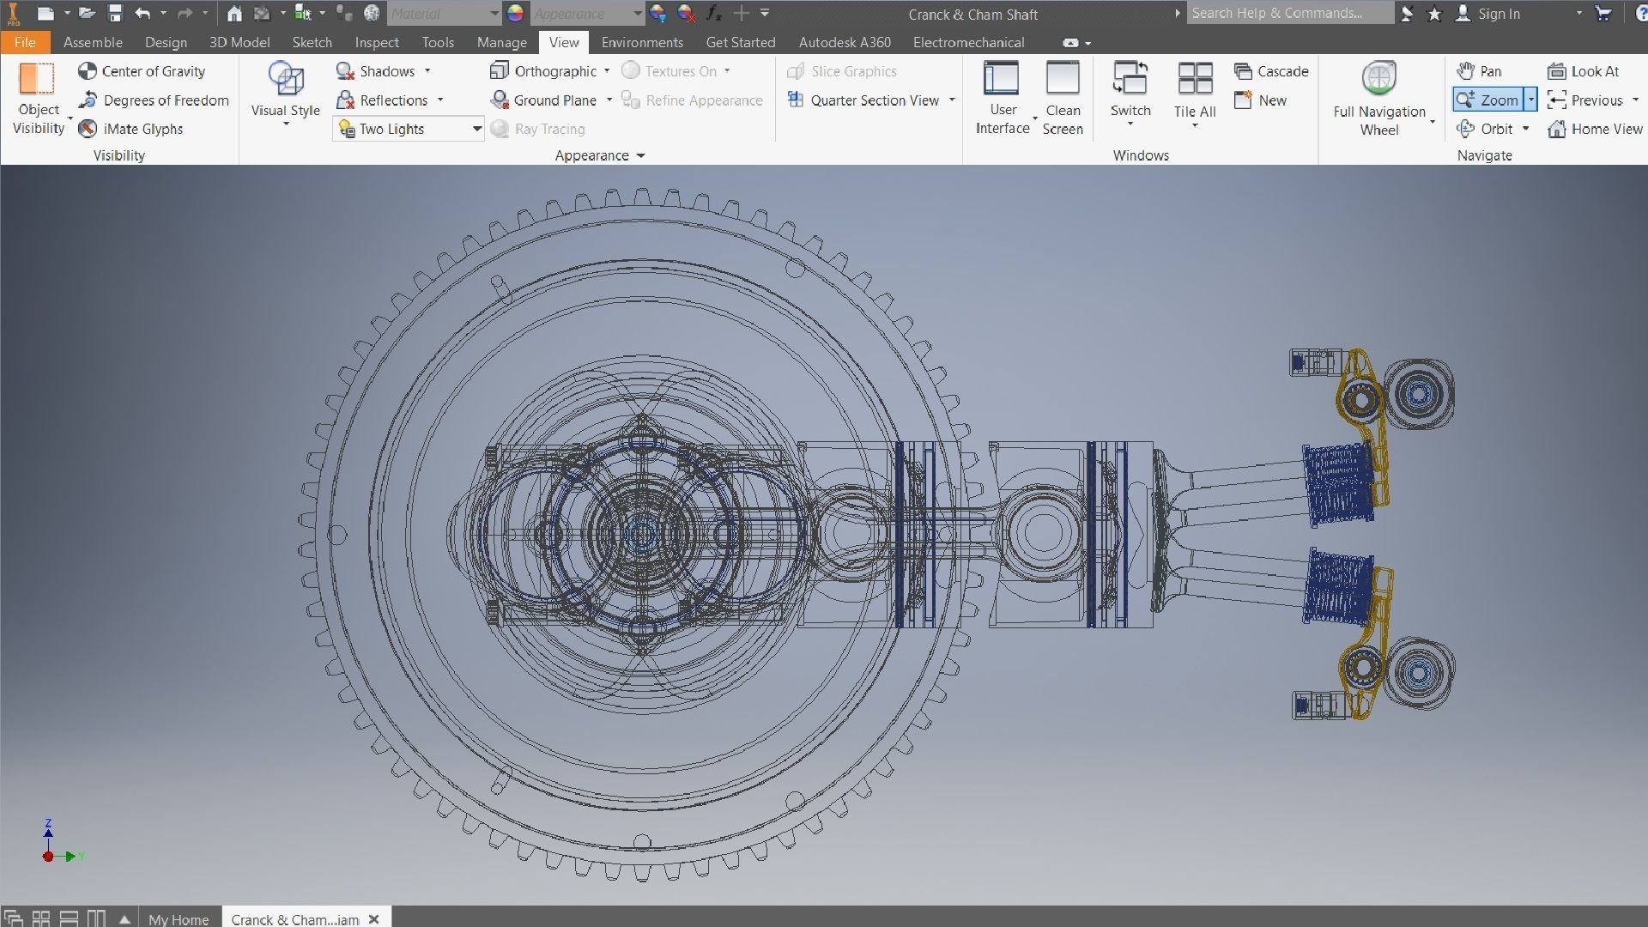Image resolution: width=1648 pixels, height=927 pixels.
Task: Undo the last action
Action: click(142, 14)
